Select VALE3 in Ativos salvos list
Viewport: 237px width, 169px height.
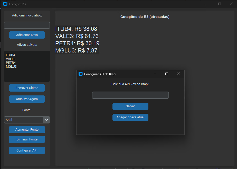(x=11, y=59)
